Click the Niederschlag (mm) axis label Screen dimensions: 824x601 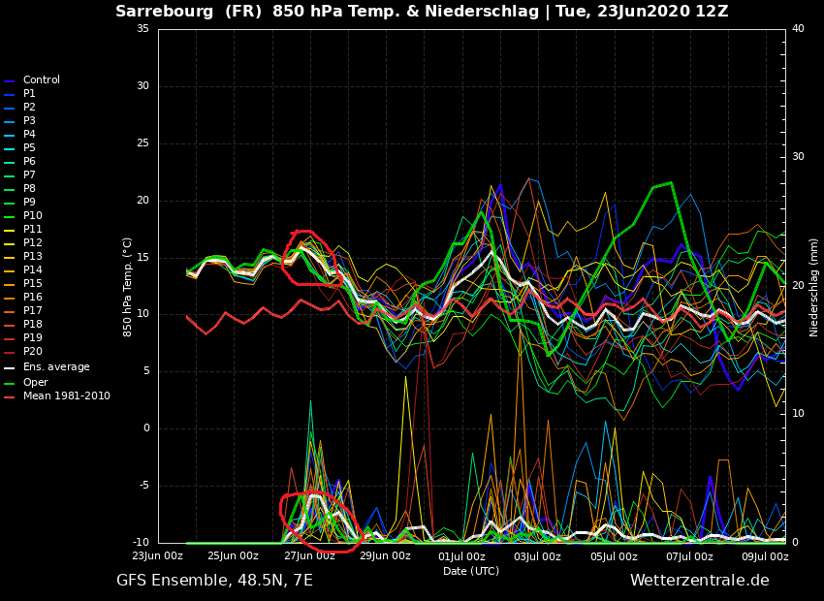pos(813,288)
